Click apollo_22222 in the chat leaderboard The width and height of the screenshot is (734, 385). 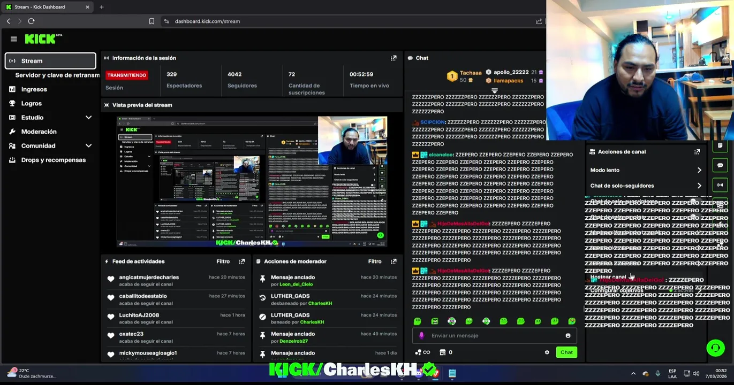[511, 72]
